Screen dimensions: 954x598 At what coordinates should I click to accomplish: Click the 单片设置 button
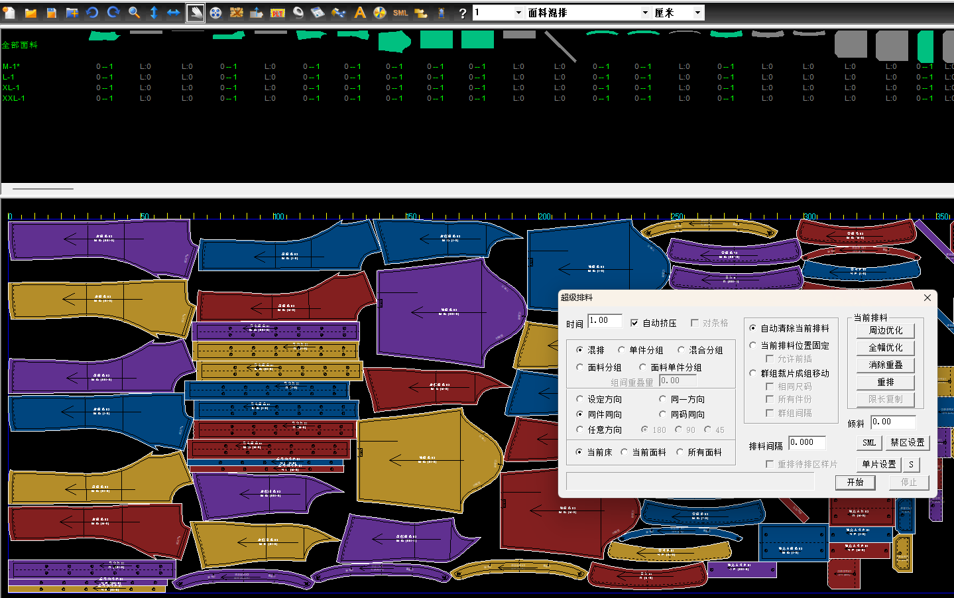(x=878, y=464)
